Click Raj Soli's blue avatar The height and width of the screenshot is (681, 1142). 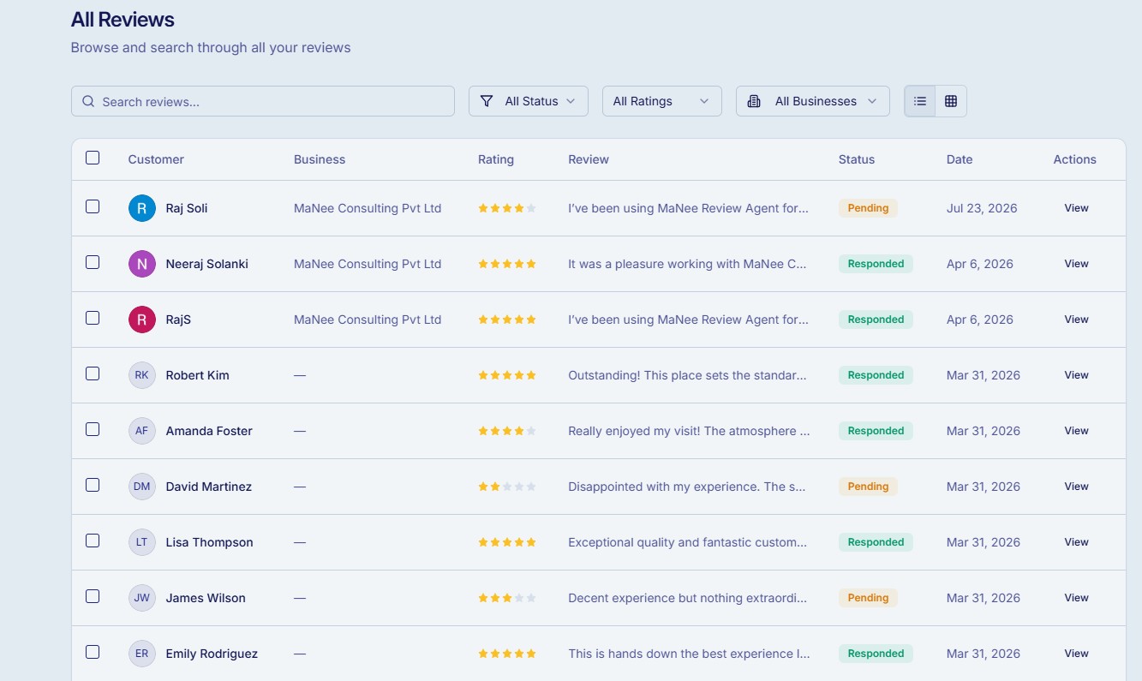pos(142,208)
